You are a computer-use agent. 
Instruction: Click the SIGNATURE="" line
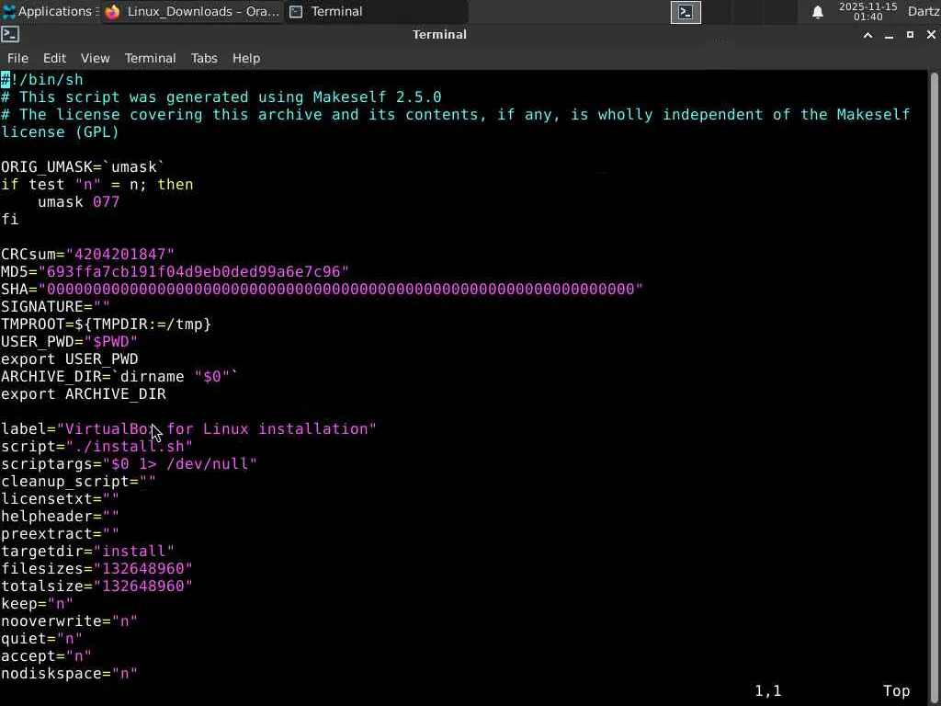coord(55,306)
